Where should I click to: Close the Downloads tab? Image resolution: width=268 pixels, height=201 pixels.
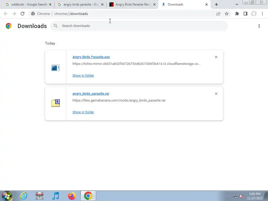pos(206,4)
